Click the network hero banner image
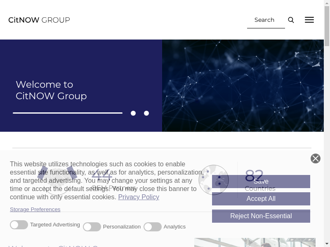 tap(243, 85)
